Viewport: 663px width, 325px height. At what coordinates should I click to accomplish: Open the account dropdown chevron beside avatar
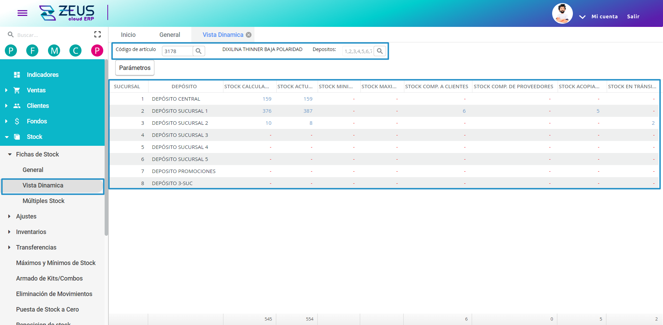(582, 17)
